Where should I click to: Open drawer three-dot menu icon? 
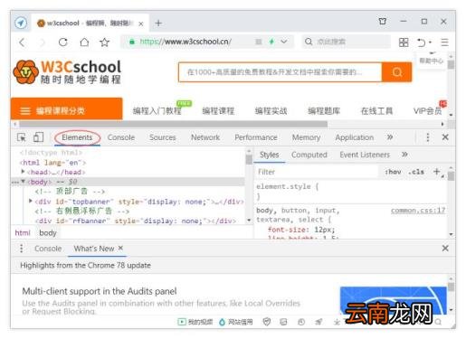point(21,249)
